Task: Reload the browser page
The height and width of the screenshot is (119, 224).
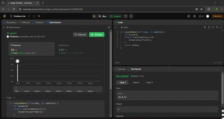Action: pos(14,9)
